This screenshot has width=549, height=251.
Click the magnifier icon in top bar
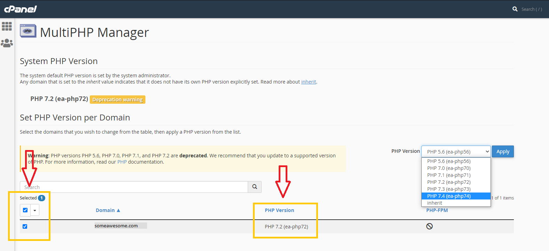pos(515,9)
